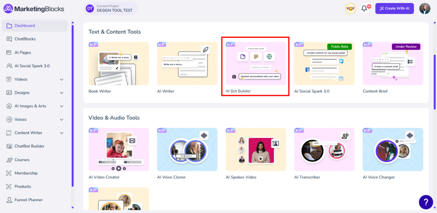
Task: Click the AI Social Spark 3.0 sidebar icon
Action: click(9, 66)
